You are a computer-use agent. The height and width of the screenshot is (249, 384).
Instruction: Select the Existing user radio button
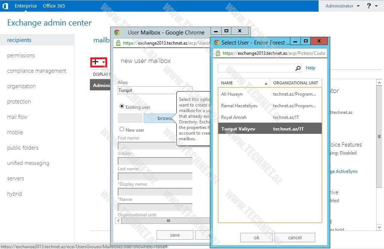121,106
